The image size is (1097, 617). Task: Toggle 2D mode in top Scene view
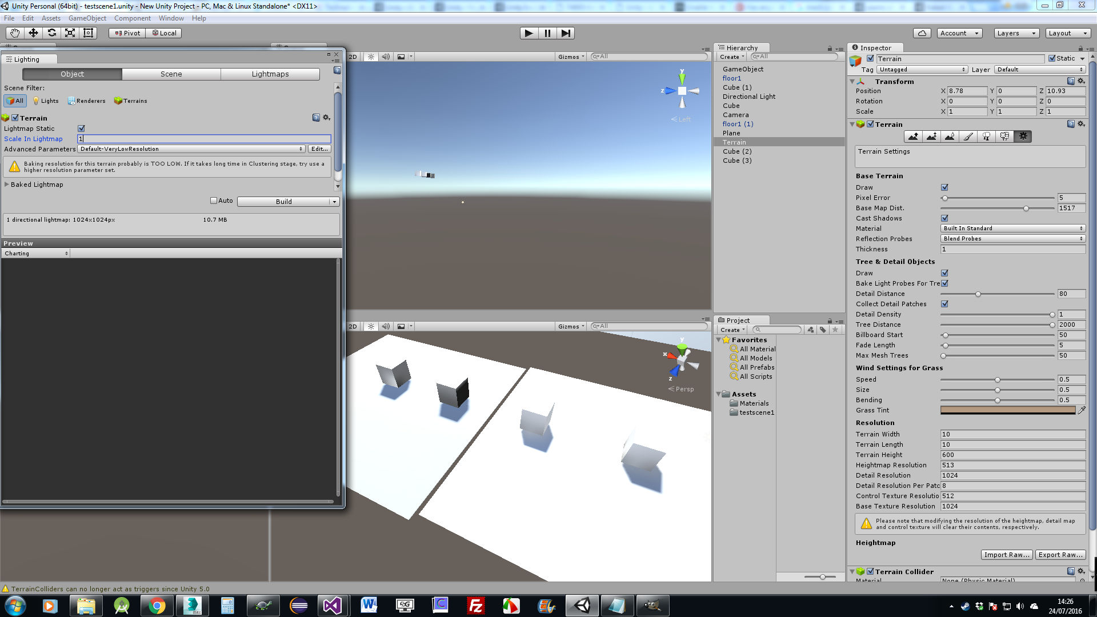coord(353,57)
